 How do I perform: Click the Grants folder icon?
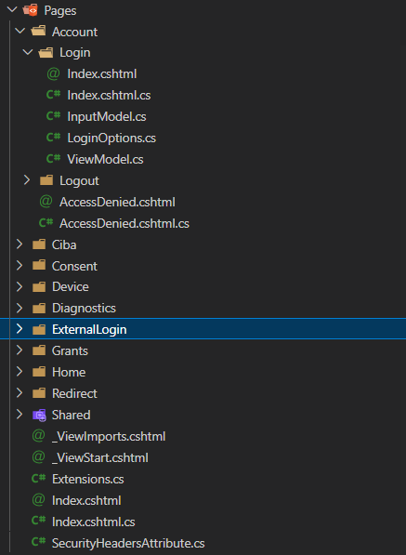coord(39,350)
